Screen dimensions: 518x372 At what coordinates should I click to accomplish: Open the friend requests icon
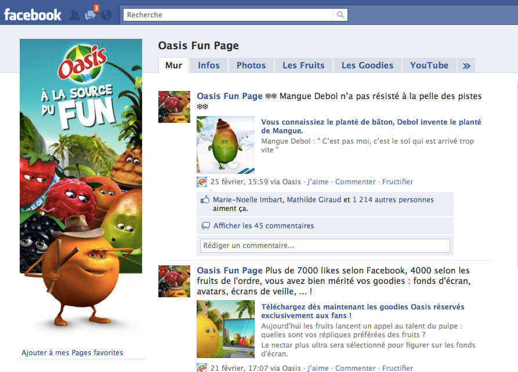[74, 15]
